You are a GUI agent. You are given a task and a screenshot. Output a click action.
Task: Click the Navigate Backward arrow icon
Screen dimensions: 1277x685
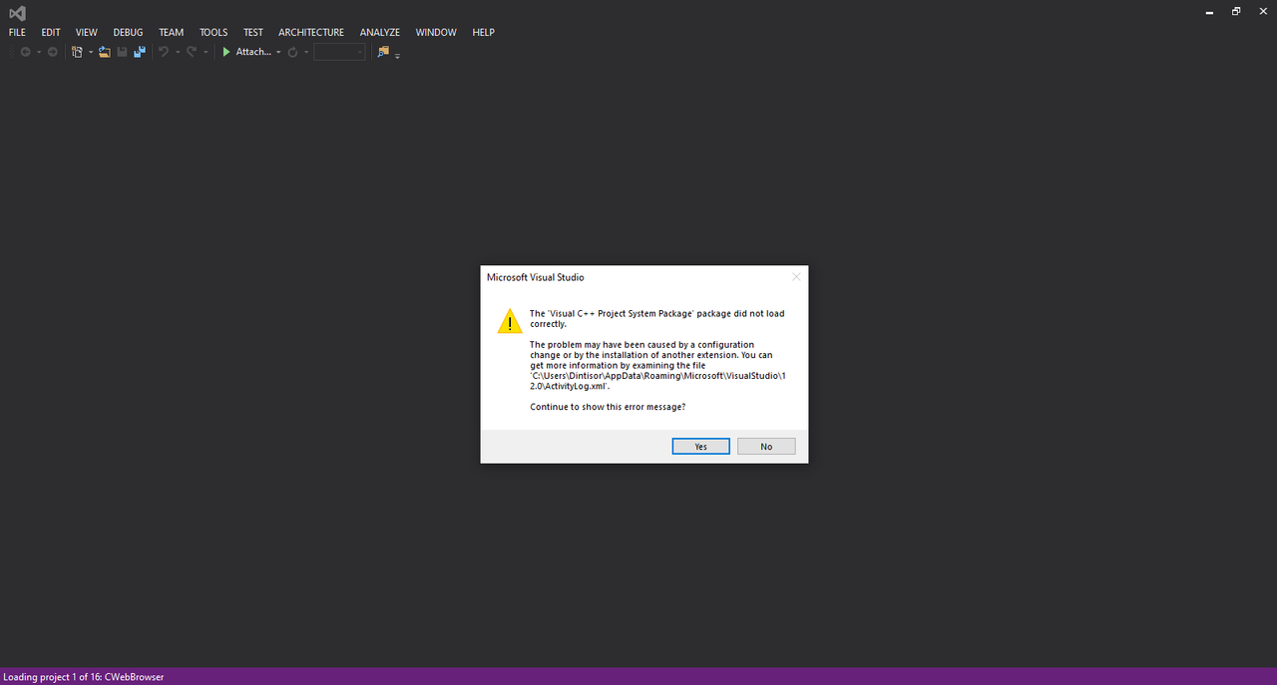tap(25, 52)
